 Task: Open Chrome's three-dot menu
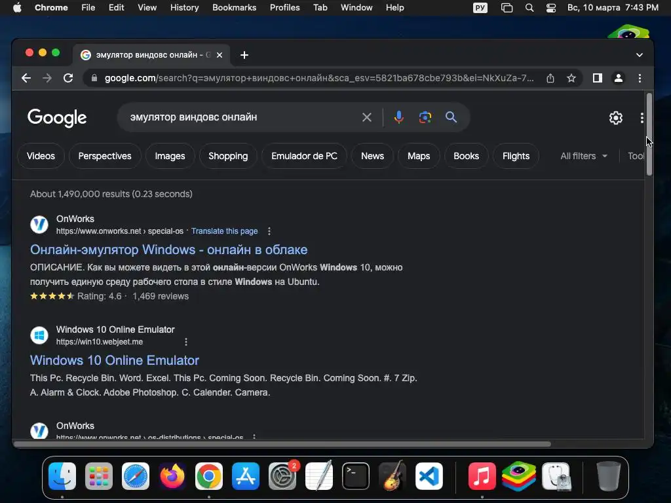coord(640,79)
